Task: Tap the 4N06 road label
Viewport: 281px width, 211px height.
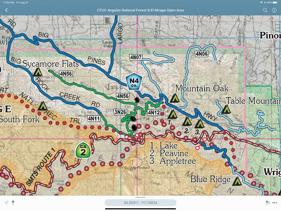Action: (x=201, y=54)
